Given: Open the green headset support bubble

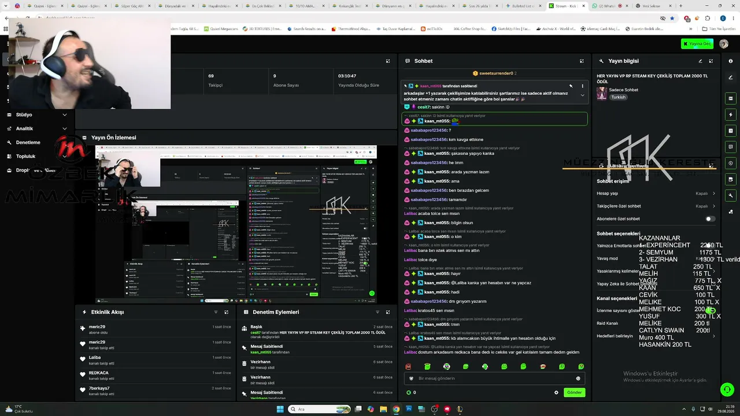Looking at the screenshot, I should click(727, 389).
